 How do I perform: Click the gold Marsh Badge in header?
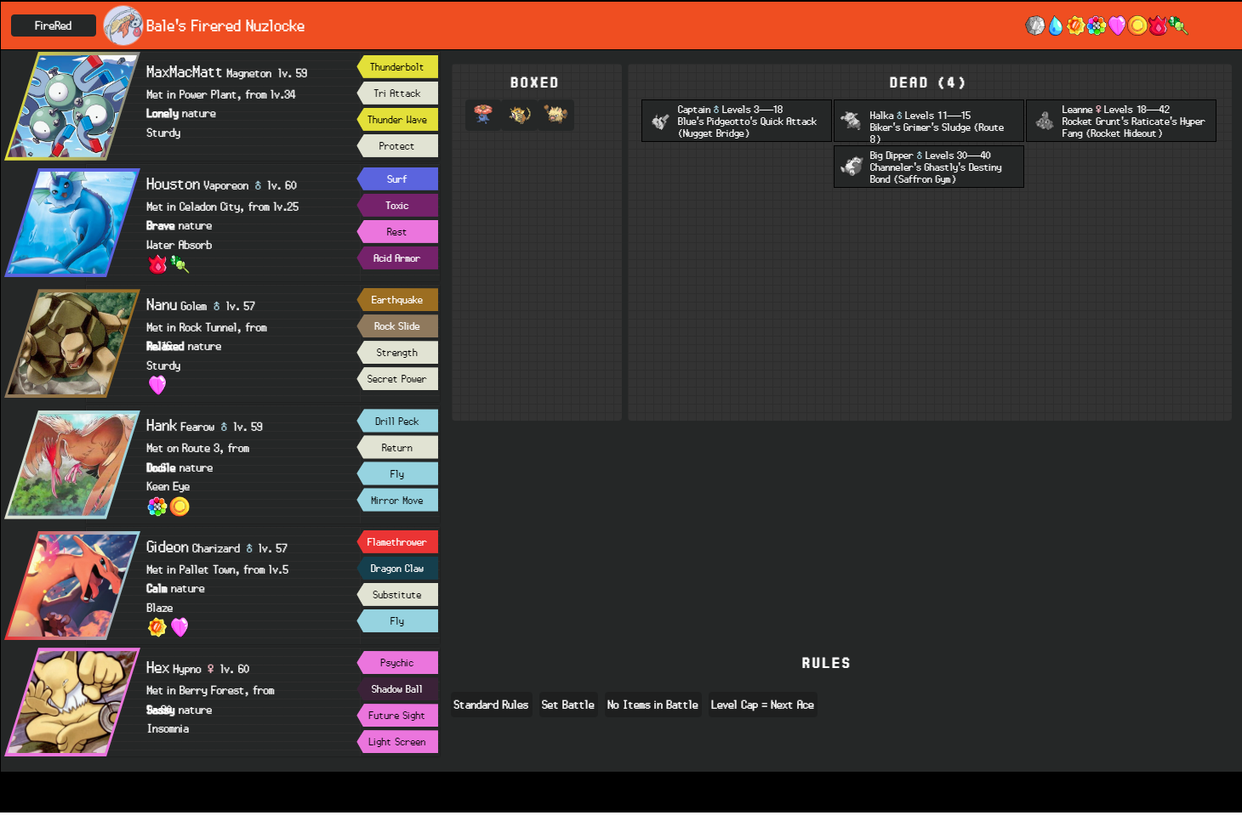click(x=1137, y=25)
